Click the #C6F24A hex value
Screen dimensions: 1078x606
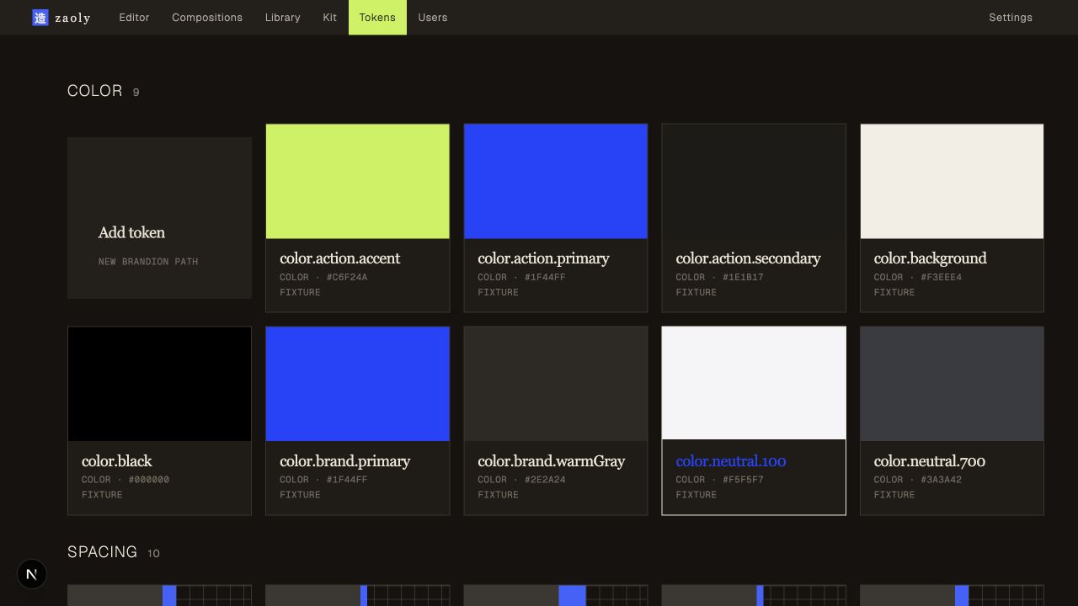(x=347, y=277)
